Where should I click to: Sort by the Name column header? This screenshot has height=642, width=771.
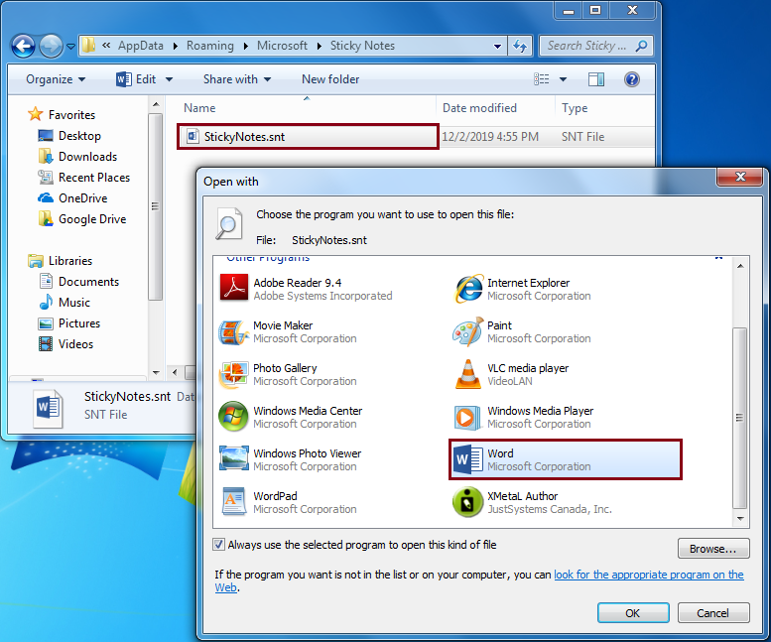tap(307, 107)
